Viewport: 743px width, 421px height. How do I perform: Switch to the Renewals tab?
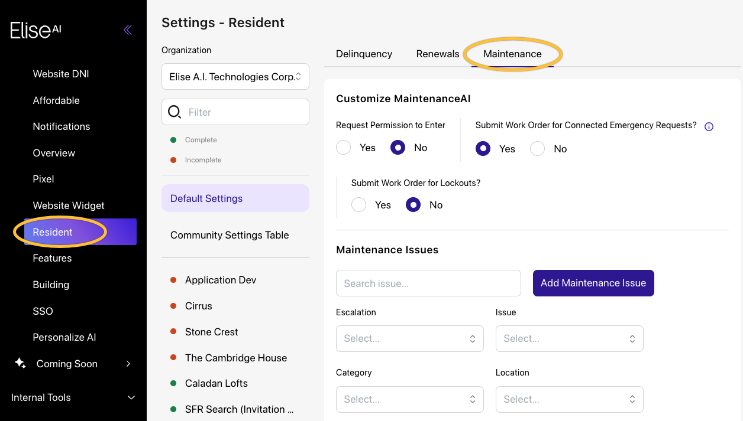[438, 54]
